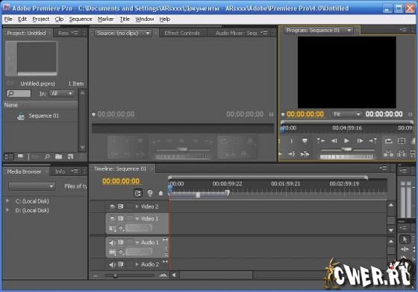Viewport: 418px width, 292px height.
Task: Click the Timeline zoom slider handle
Action: (115, 276)
